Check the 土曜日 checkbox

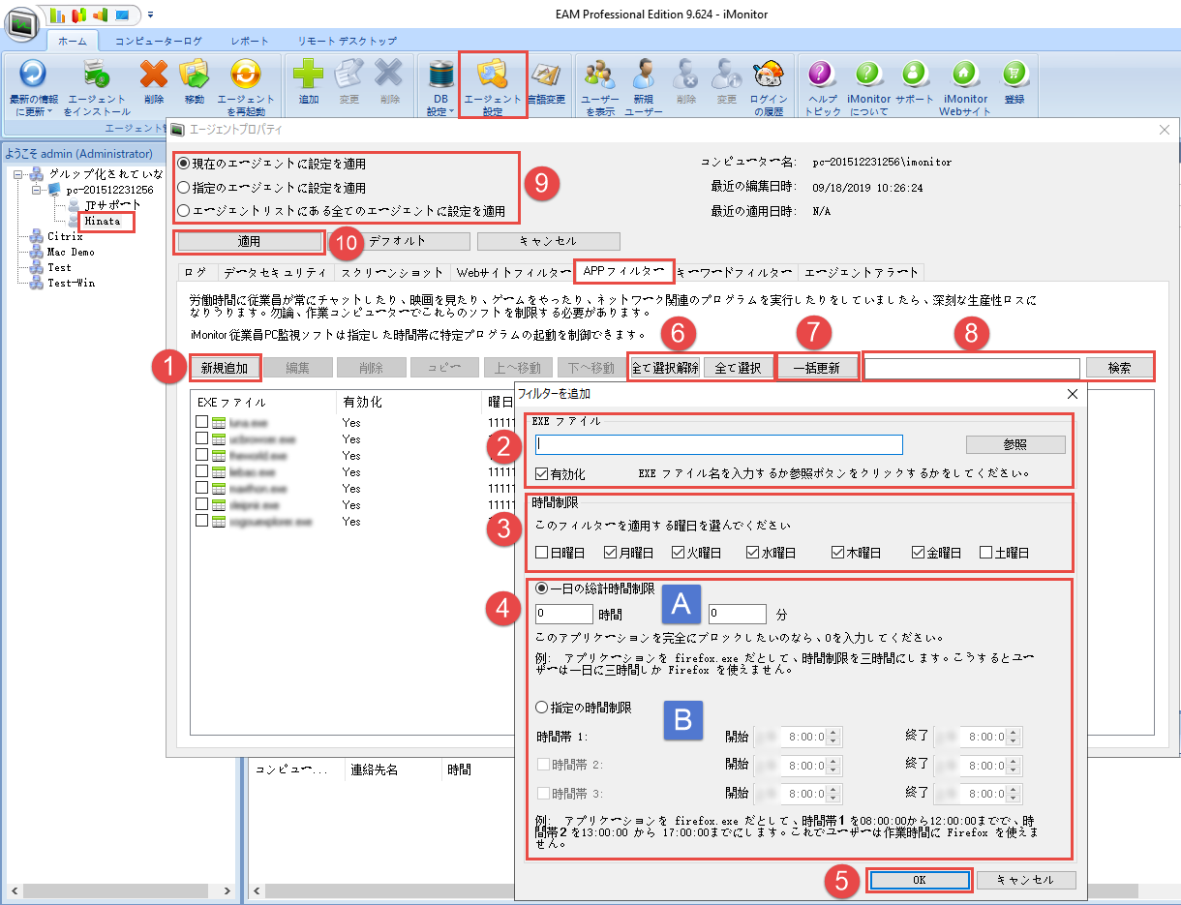click(986, 553)
